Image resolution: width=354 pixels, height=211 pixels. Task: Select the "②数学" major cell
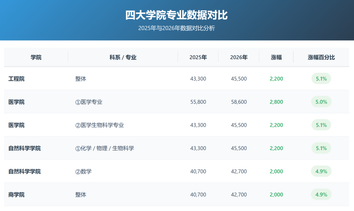(83, 171)
